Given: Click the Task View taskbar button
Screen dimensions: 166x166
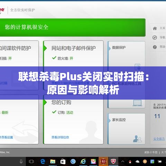Looking at the screenshot, I should pos(31,162).
